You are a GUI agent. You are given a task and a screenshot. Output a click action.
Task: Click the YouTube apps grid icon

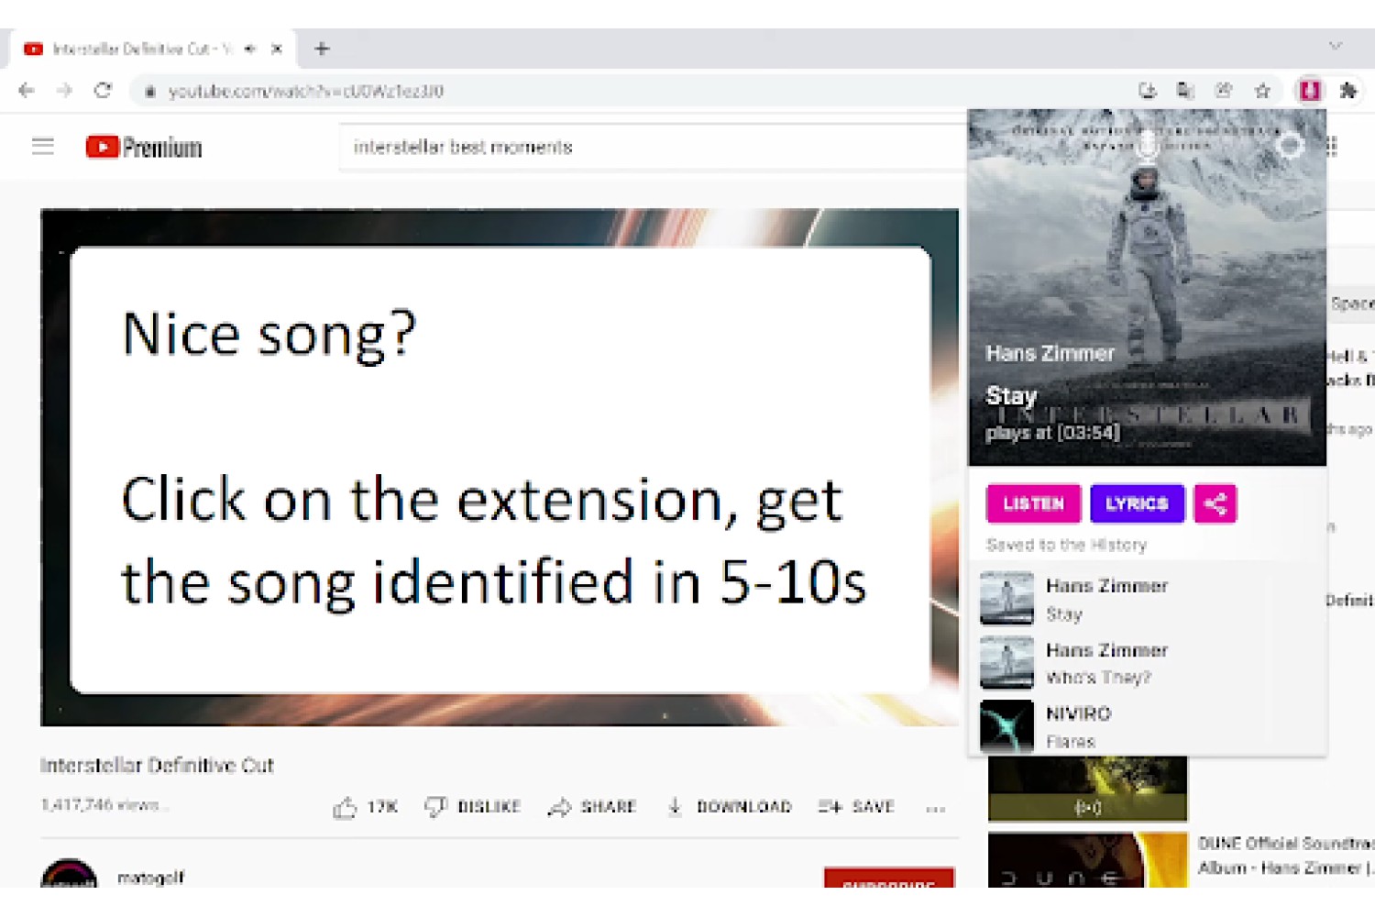pyautogui.click(x=1332, y=147)
